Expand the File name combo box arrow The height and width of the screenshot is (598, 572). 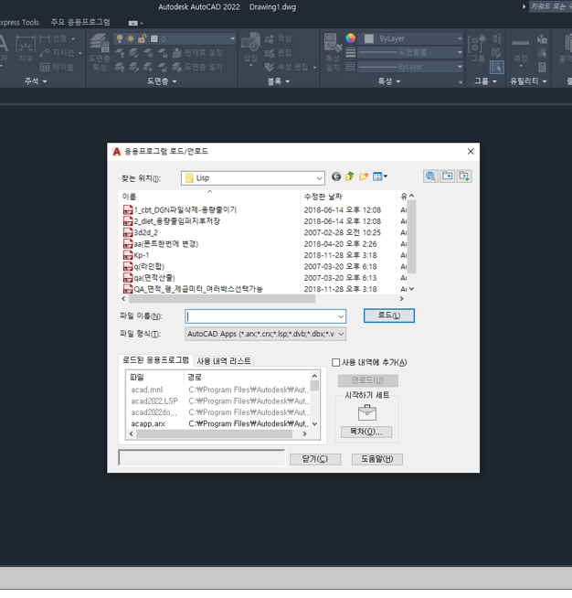click(341, 316)
